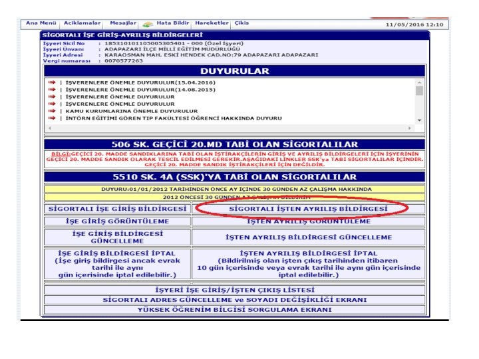Click workplace registry number 18531010110500305401
The image size is (479, 359).
[145, 43]
